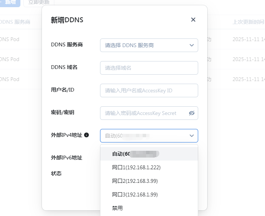Screen dimensions: 265x216
Task: Expand the DDNS 服务商 dropdown arrow
Action: coord(191,45)
